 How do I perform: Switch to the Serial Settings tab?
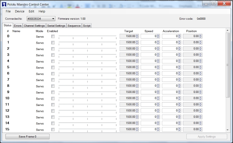pos(56,26)
